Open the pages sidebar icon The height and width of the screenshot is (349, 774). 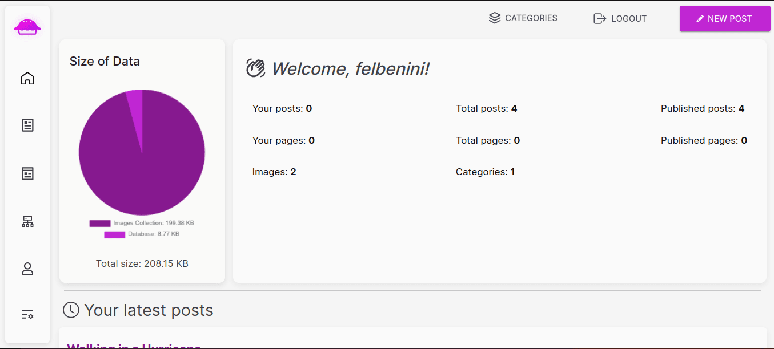coord(27,173)
